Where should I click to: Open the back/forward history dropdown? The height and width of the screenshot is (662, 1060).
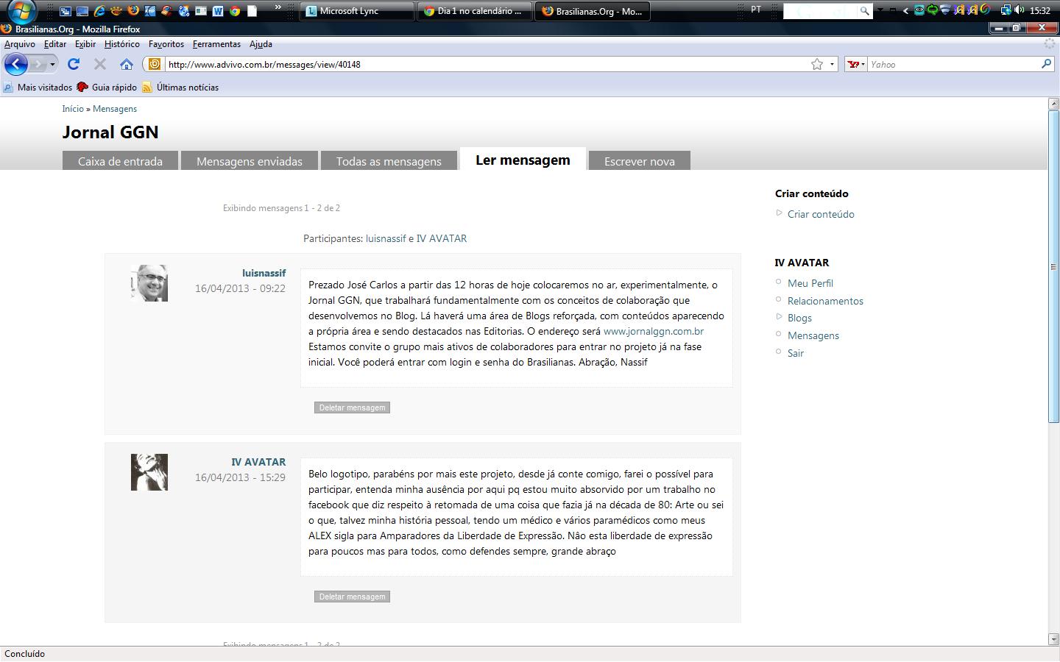52,65
